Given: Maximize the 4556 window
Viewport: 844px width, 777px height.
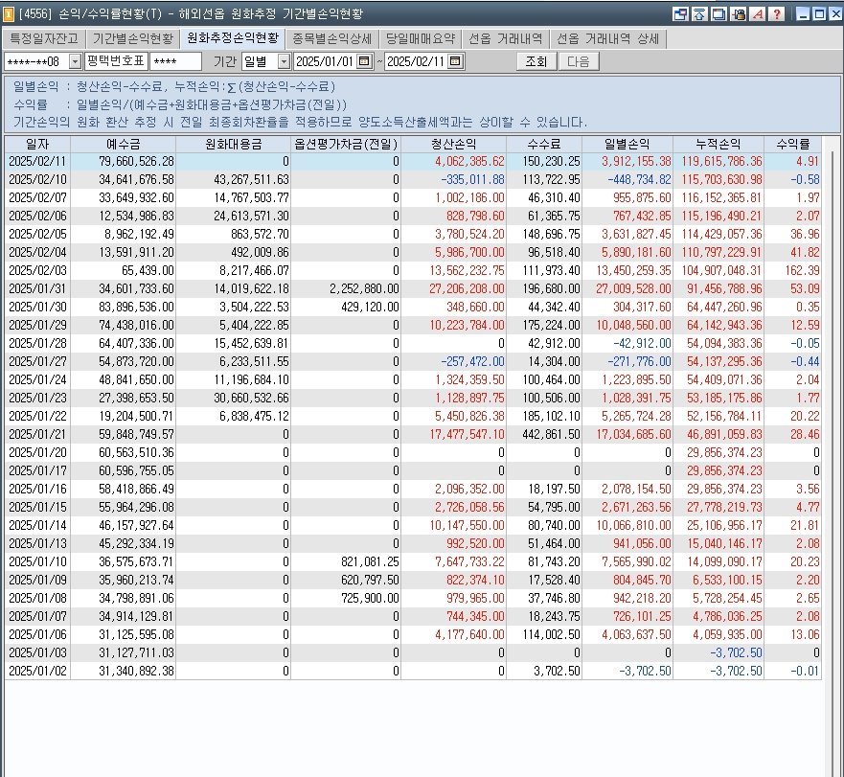Looking at the screenshot, I should tap(819, 14).
